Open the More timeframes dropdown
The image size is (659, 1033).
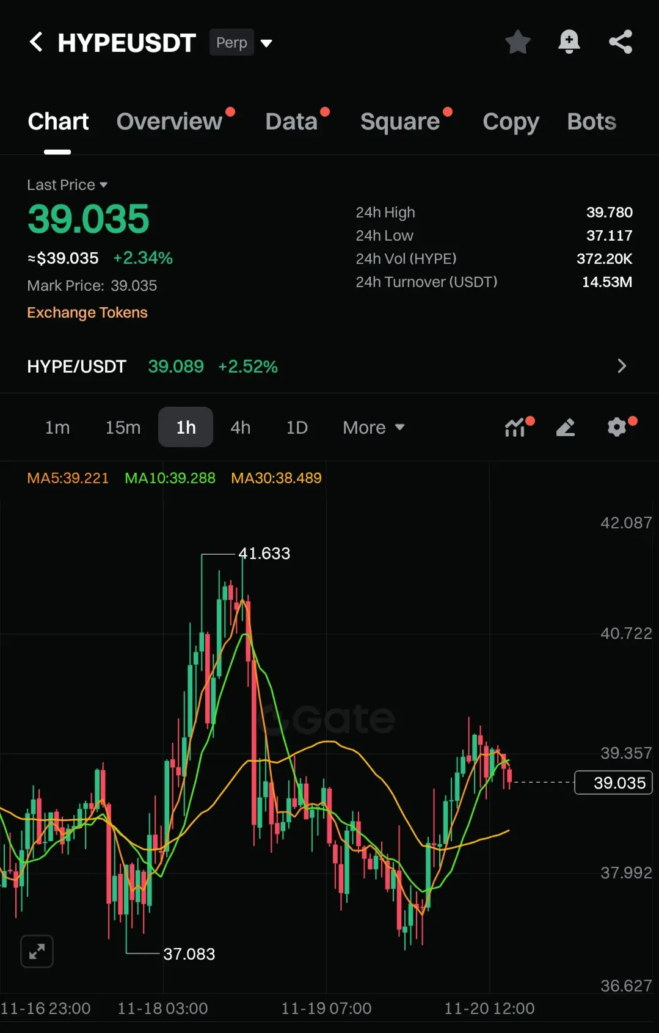coord(374,427)
